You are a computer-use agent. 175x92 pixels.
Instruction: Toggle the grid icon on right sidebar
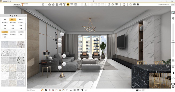tap(173, 61)
